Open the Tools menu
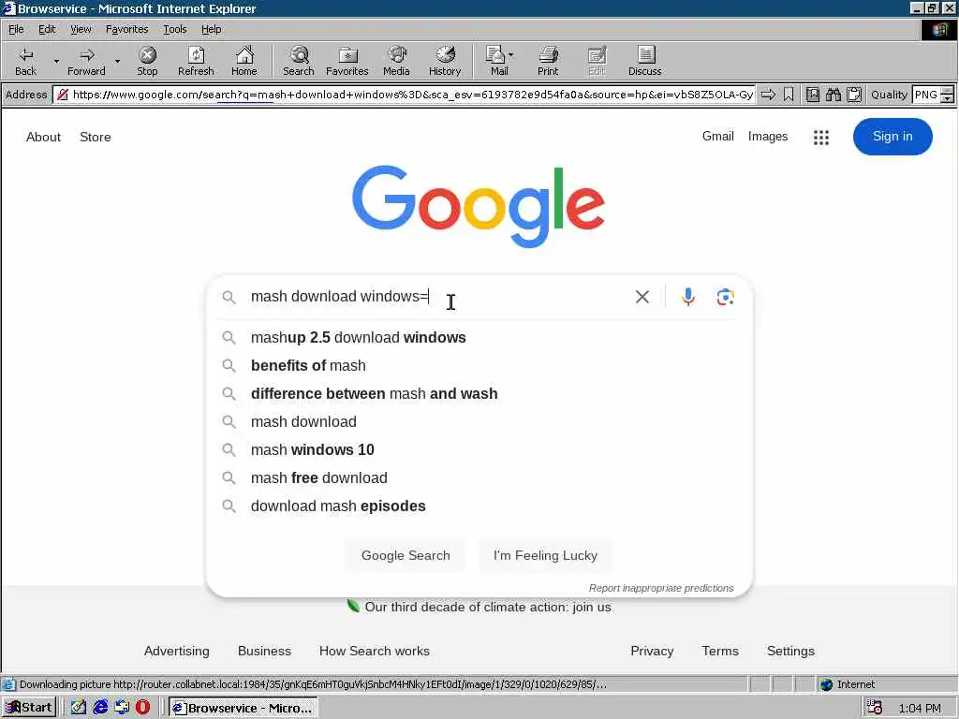The image size is (959, 719). pyautogui.click(x=174, y=29)
